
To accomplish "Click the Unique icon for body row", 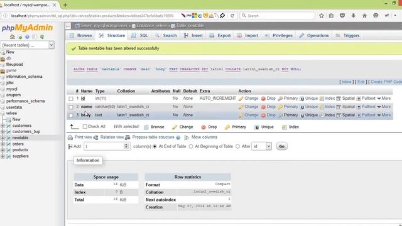I will tap(302, 116).
